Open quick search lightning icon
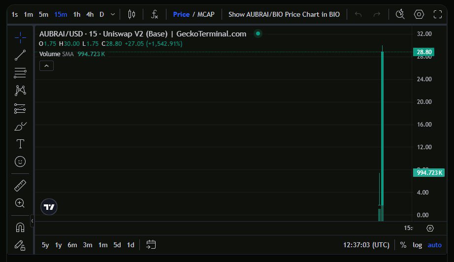This screenshot has width=454, height=262. click(x=400, y=14)
